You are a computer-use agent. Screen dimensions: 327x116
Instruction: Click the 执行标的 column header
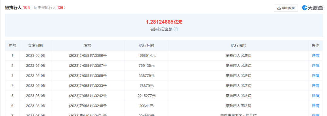pos(147,46)
